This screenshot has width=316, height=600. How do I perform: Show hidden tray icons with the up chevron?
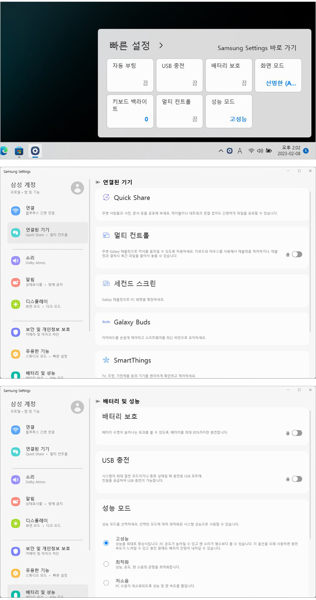point(221,151)
